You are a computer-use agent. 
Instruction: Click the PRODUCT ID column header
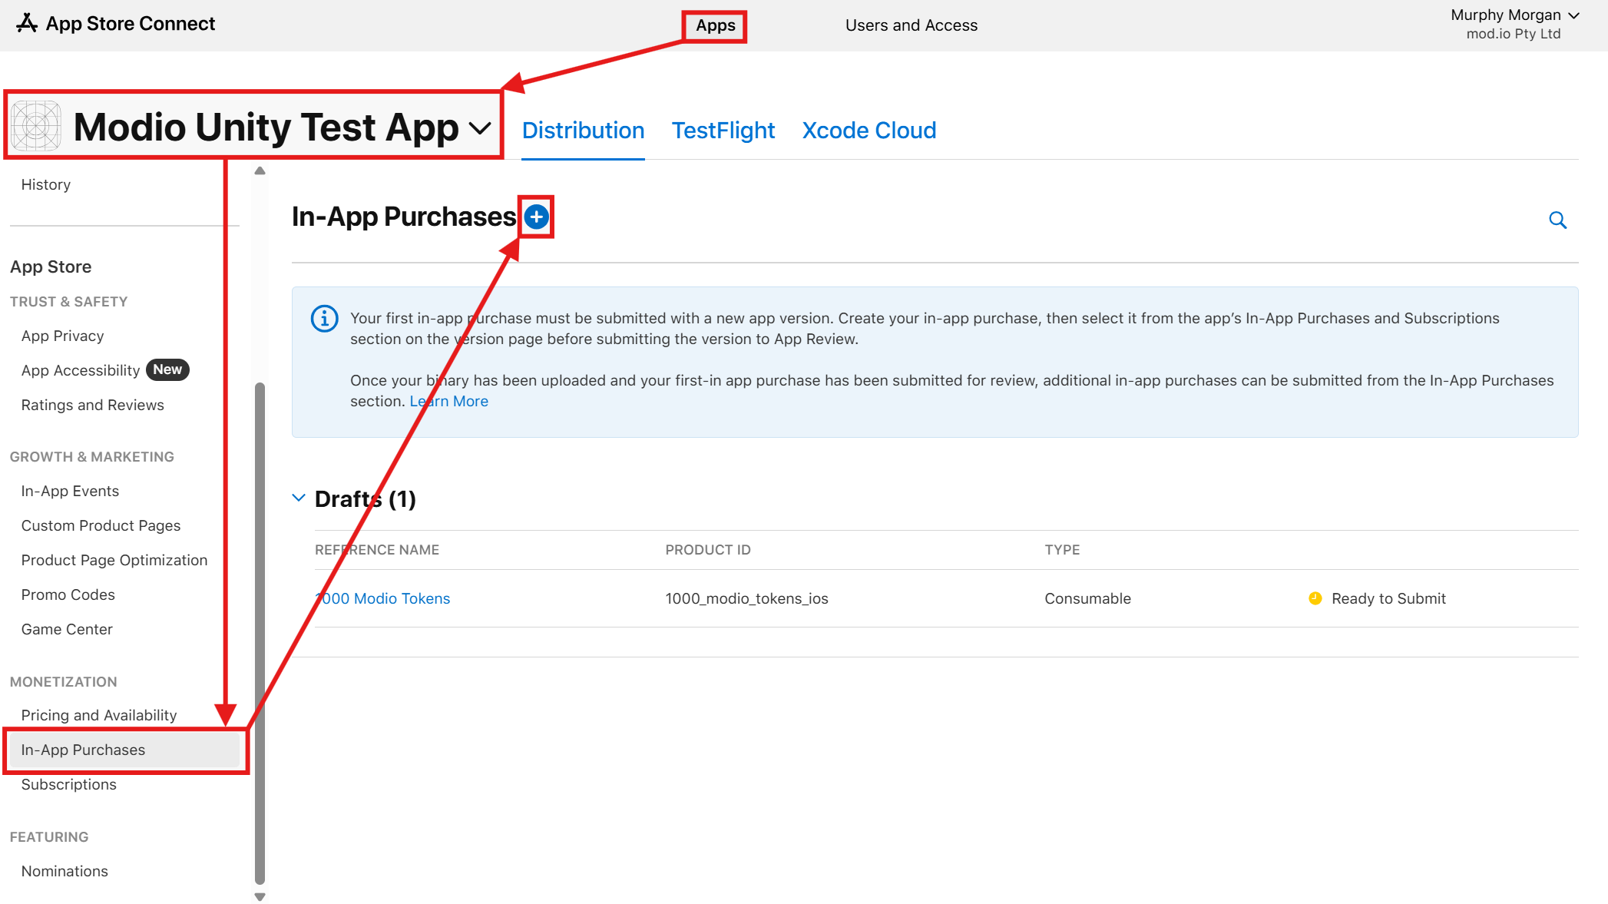pos(707,550)
